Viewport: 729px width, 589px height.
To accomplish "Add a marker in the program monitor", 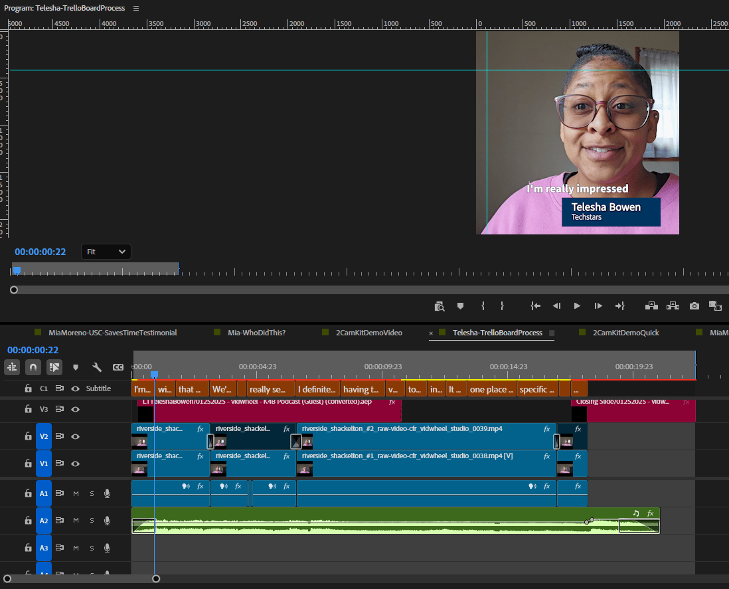I will point(460,306).
